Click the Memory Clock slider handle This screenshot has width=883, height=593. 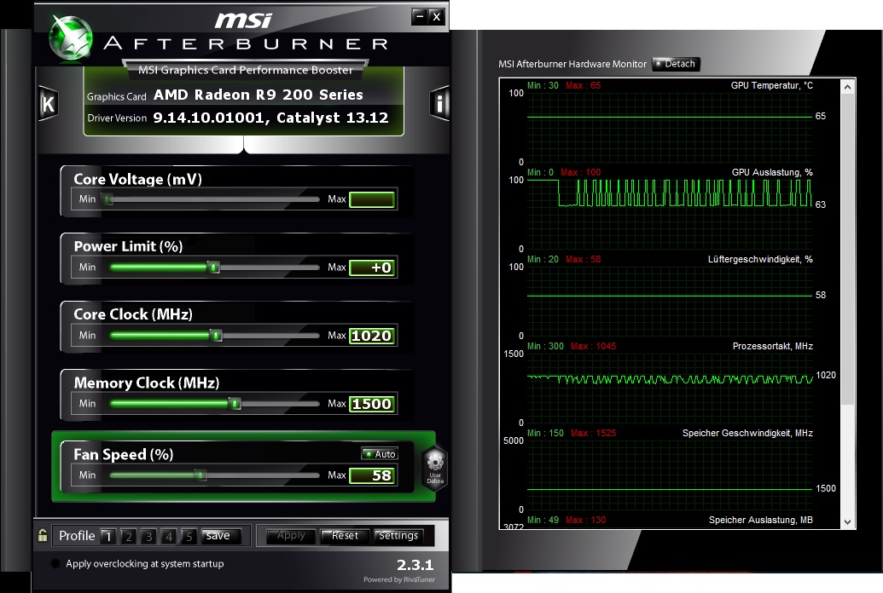pyautogui.click(x=235, y=403)
